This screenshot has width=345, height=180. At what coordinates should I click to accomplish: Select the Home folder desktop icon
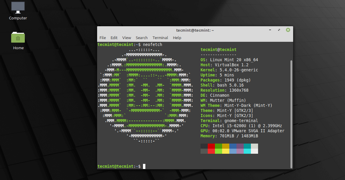tap(18, 41)
